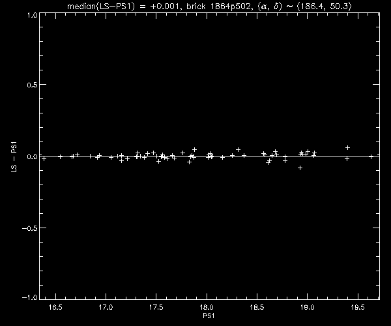
Task: Select the x-axis tick label 18.5
Action: click(x=257, y=307)
